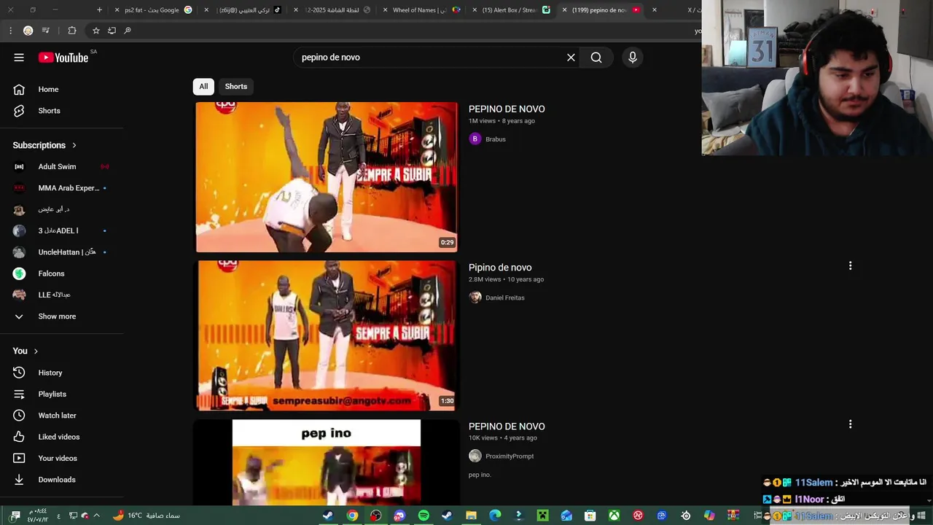Expand the Subscriptions section chevron
Screen dimensions: 933x525
(74, 145)
